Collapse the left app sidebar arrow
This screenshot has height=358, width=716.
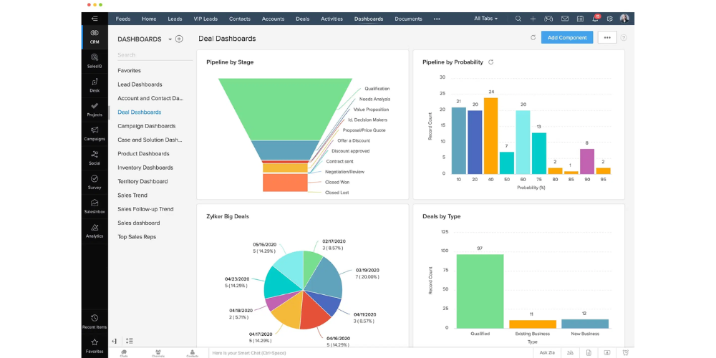(95, 19)
